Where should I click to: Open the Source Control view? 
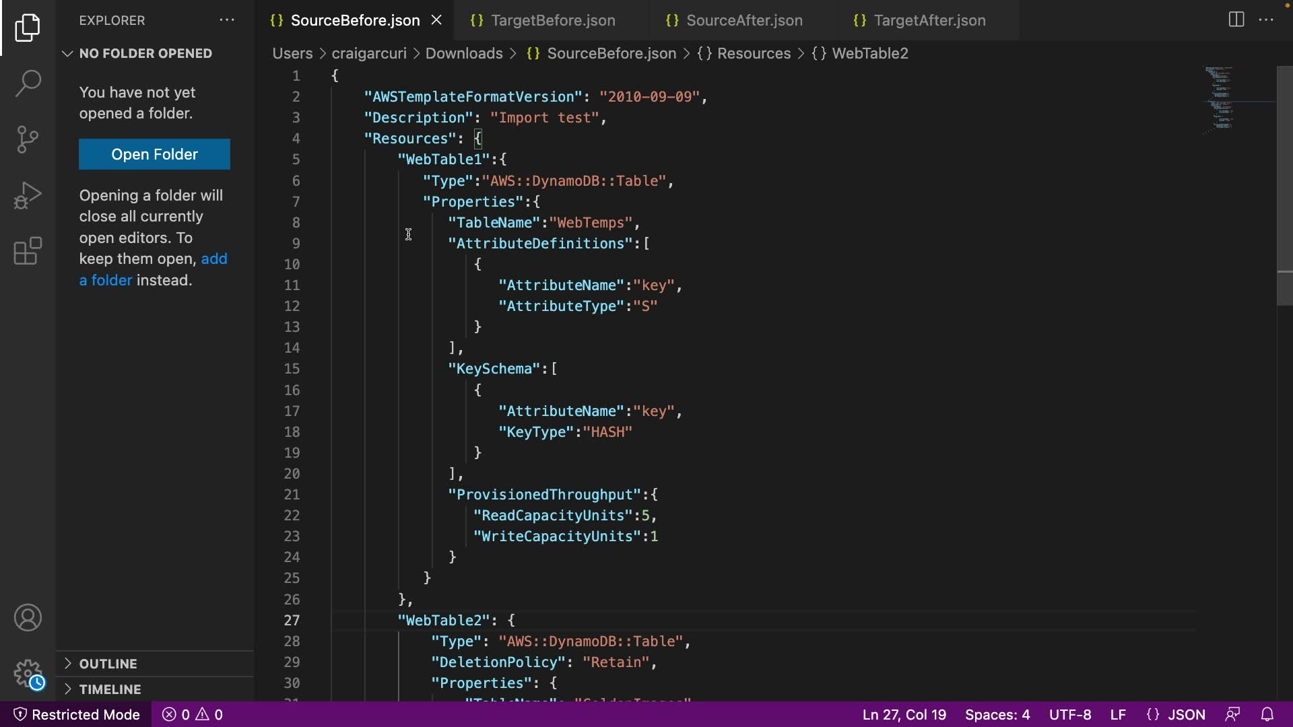point(28,139)
